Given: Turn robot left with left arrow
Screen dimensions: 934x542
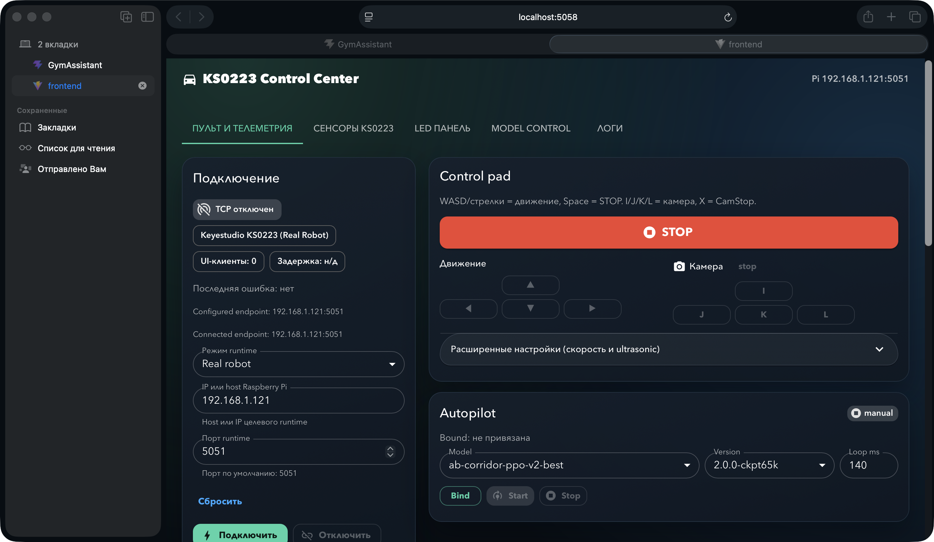Looking at the screenshot, I should [x=468, y=309].
